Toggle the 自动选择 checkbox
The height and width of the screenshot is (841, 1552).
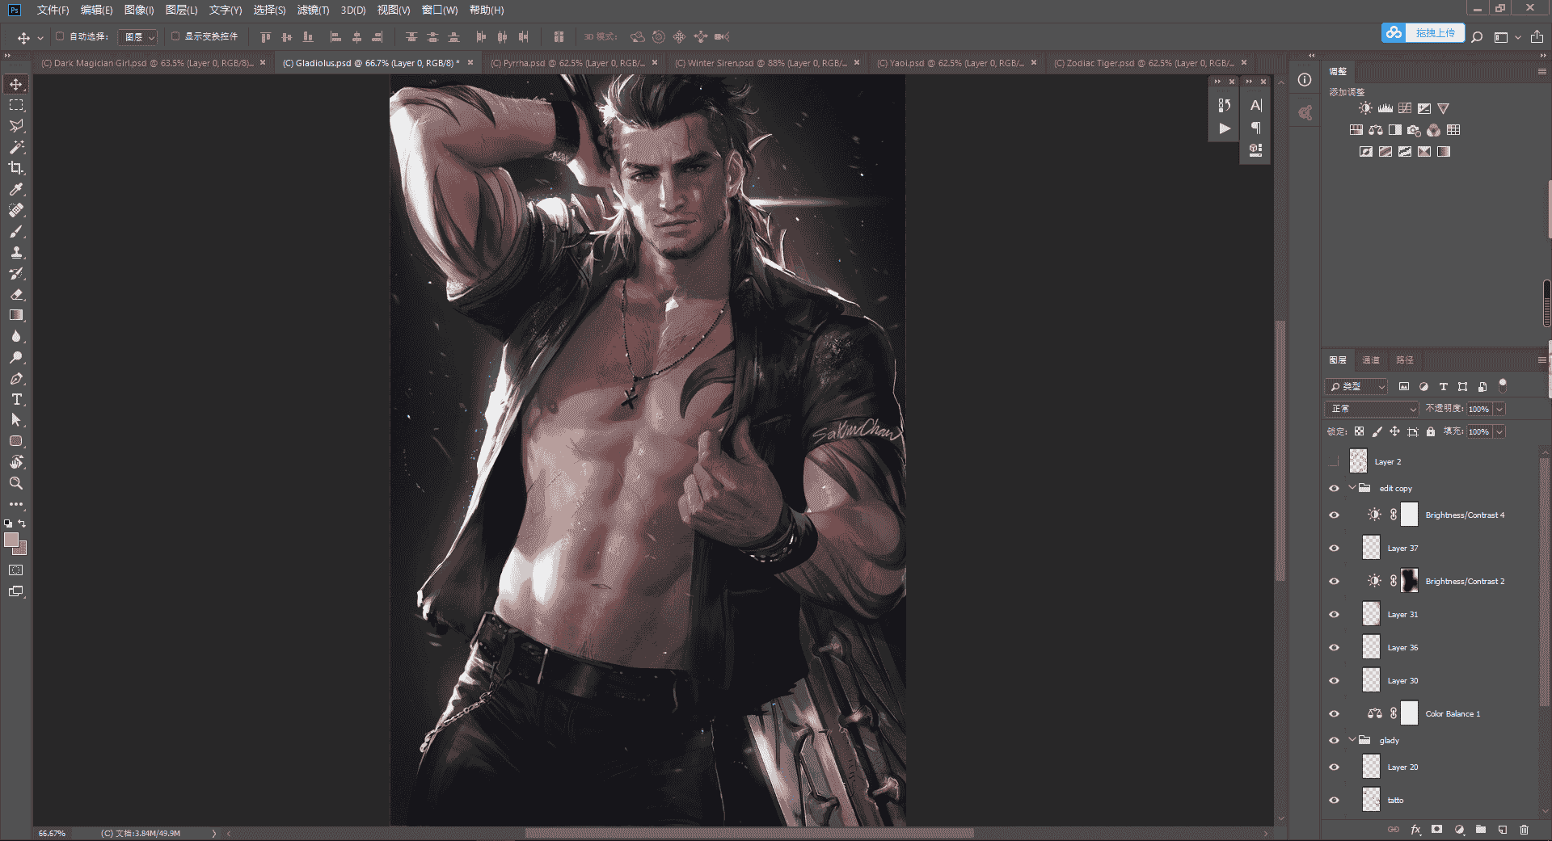60,36
